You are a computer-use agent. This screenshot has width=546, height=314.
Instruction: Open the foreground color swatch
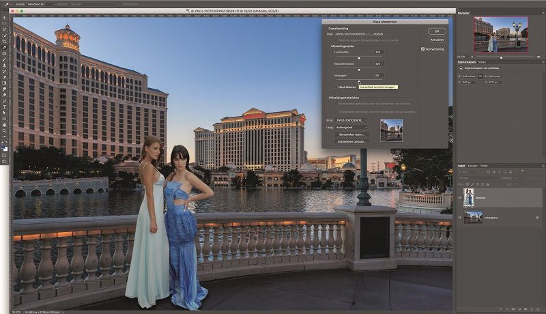[3, 147]
